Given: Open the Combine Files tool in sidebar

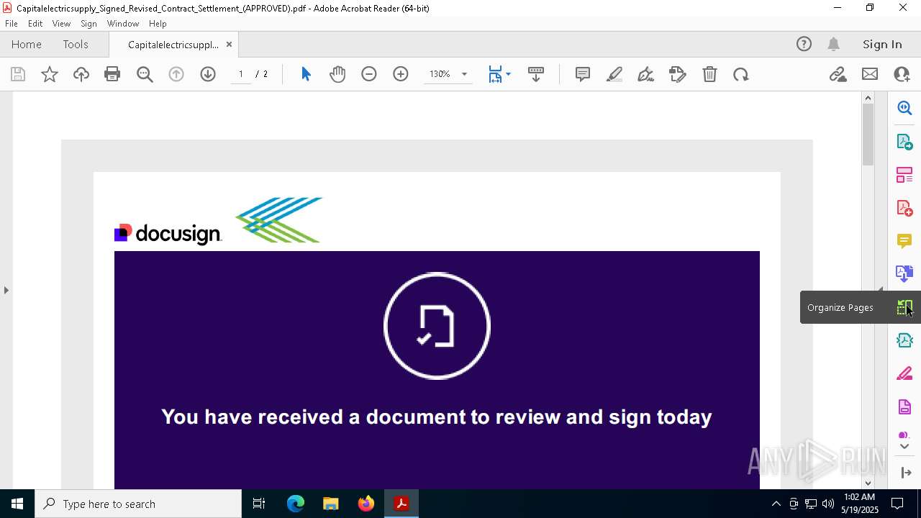Looking at the screenshot, I should click(904, 273).
